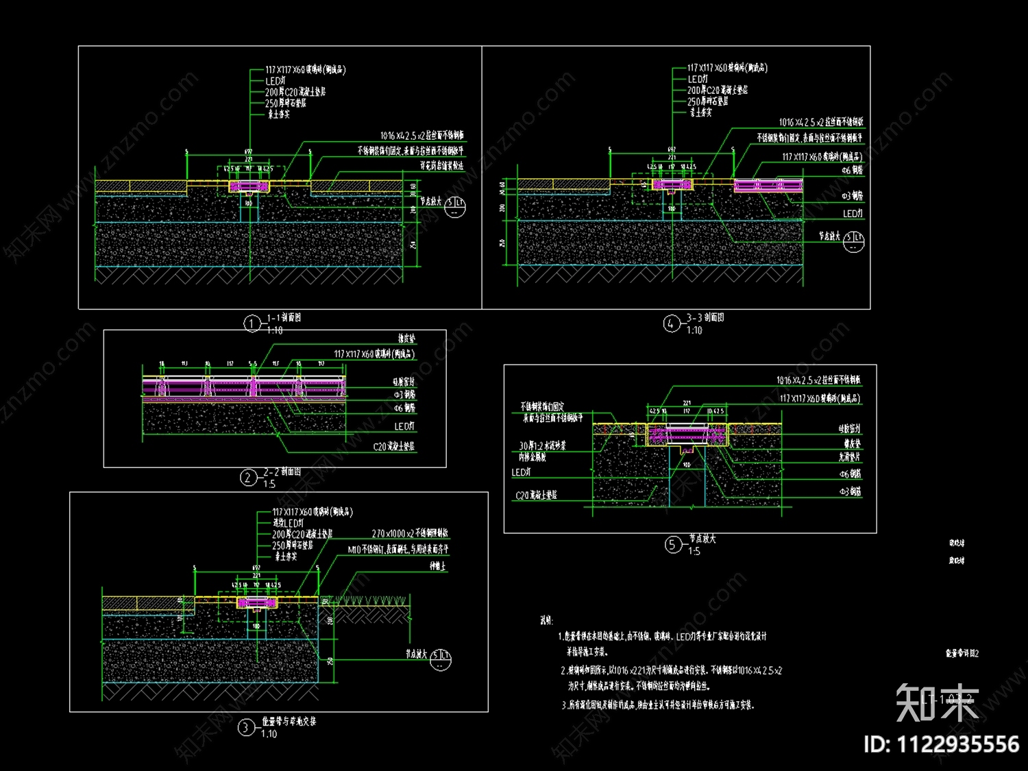The image size is (1028, 771).
Task: Select '节点放大' callout text in section 1-1
Action: pos(431,201)
